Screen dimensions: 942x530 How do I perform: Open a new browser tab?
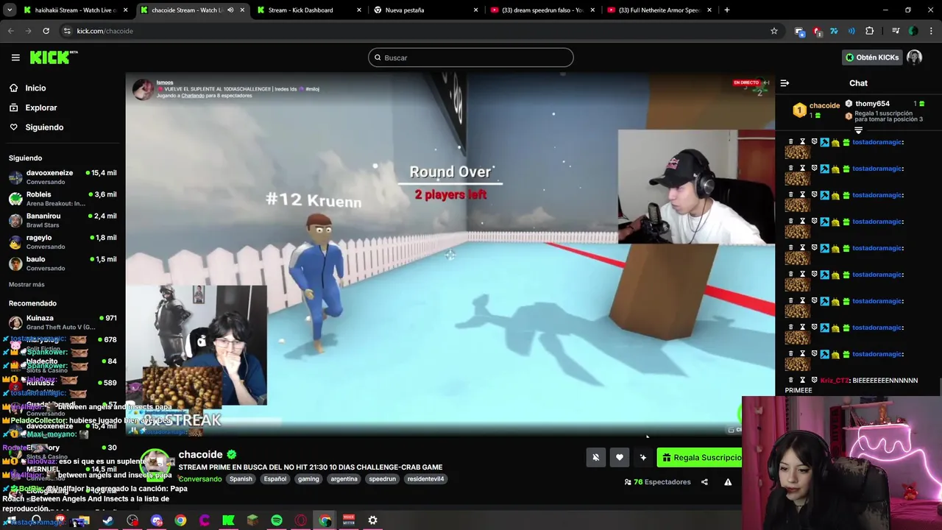tap(726, 10)
